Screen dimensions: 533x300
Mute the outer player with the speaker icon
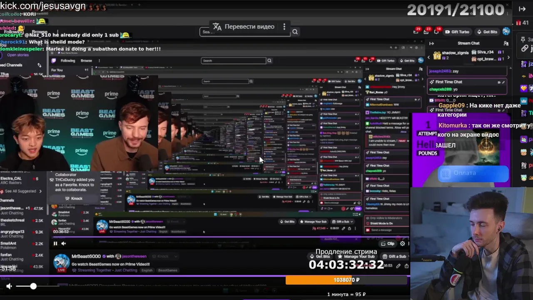[9, 286]
